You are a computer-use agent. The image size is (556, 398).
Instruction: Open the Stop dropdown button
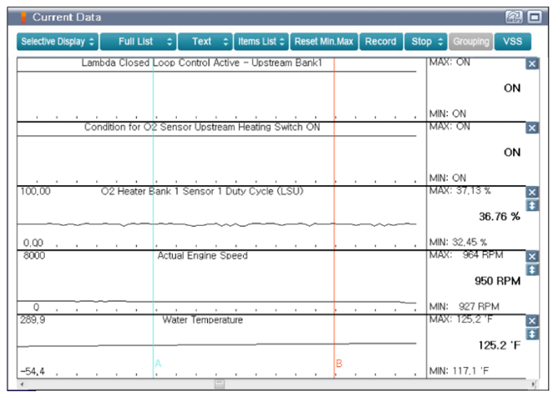(x=427, y=42)
